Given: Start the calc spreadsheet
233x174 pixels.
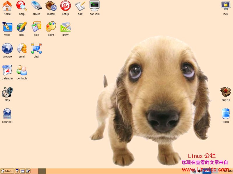Looking at the screenshot, I should click(x=36, y=28).
